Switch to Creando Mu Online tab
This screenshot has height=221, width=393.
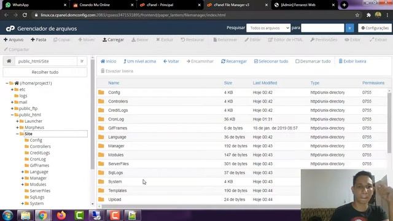103,5
